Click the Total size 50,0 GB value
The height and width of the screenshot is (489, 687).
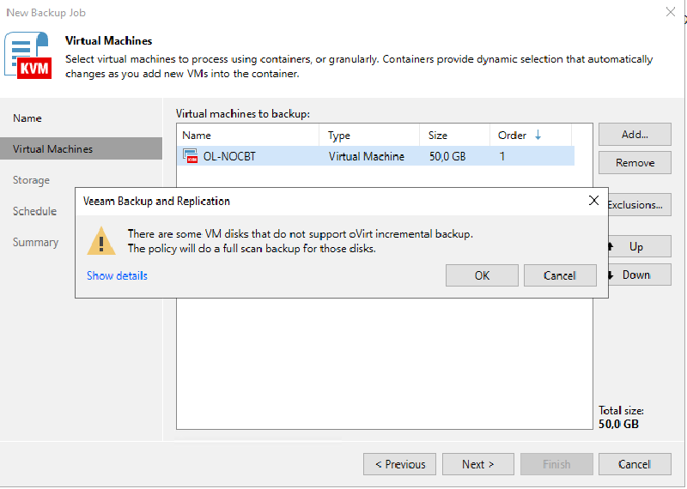[x=618, y=424]
